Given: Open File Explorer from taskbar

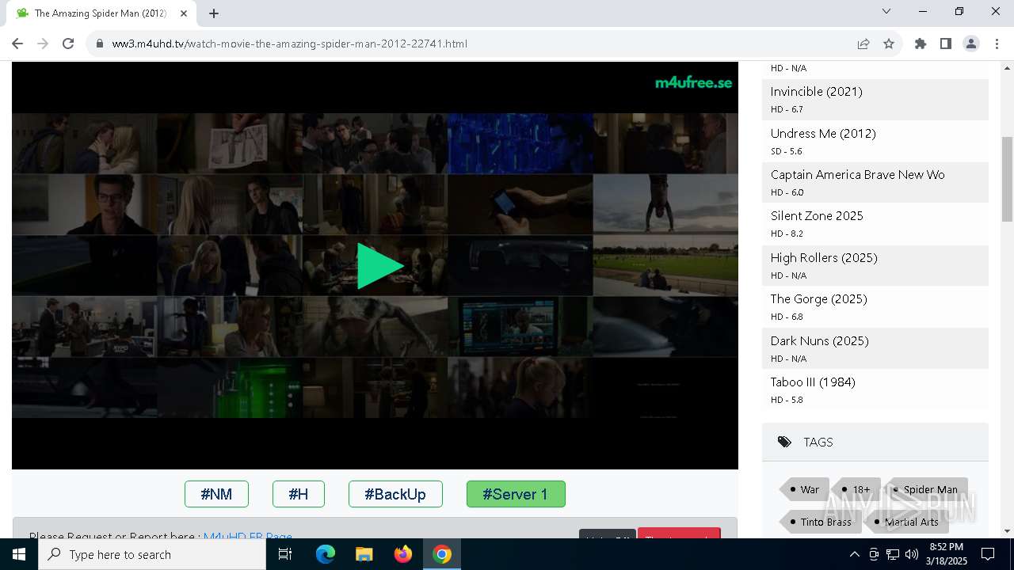Looking at the screenshot, I should pos(364,554).
